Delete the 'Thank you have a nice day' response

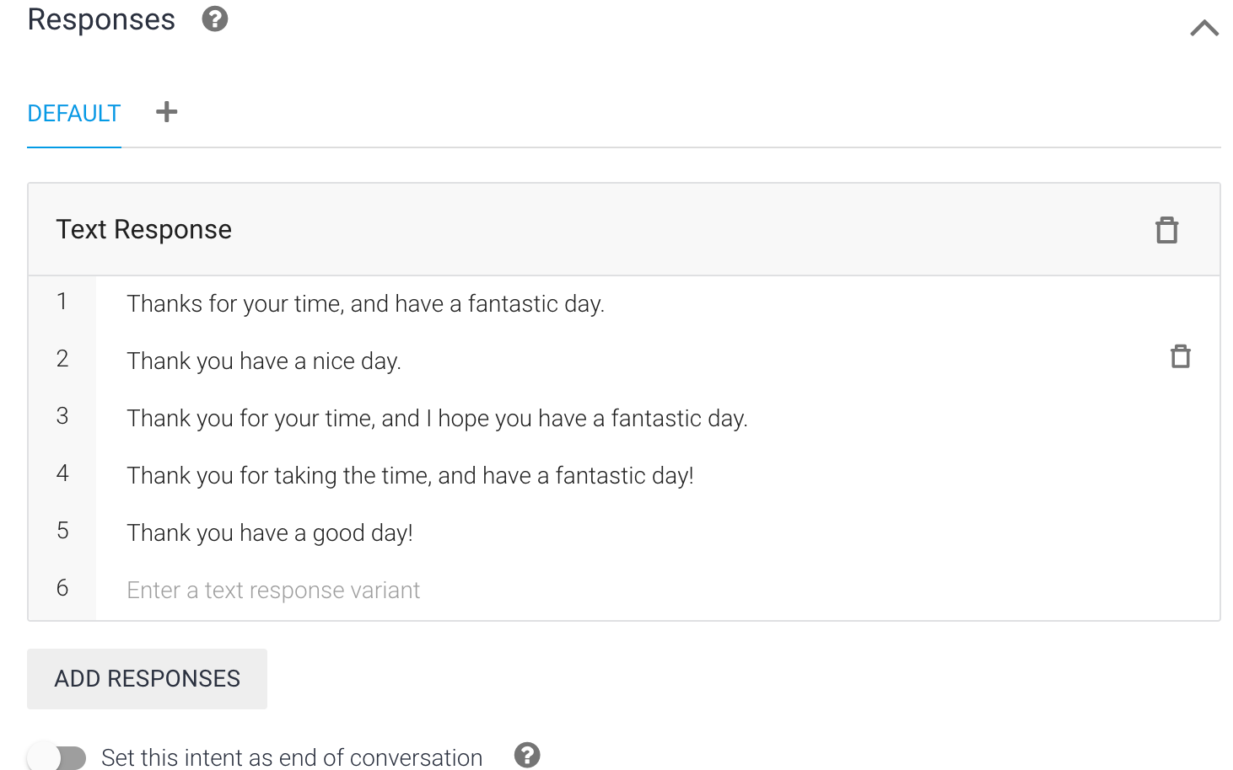click(1181, 357)
